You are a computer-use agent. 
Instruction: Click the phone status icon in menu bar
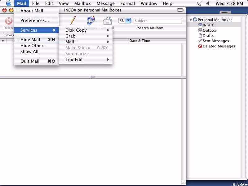click(200, 3)
